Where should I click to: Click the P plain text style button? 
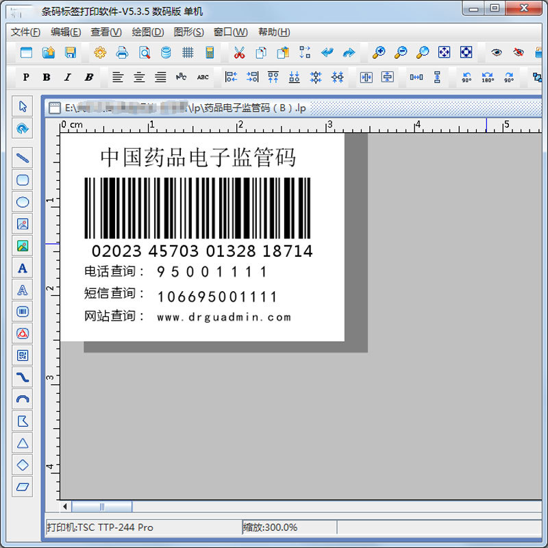click(26, 77)
